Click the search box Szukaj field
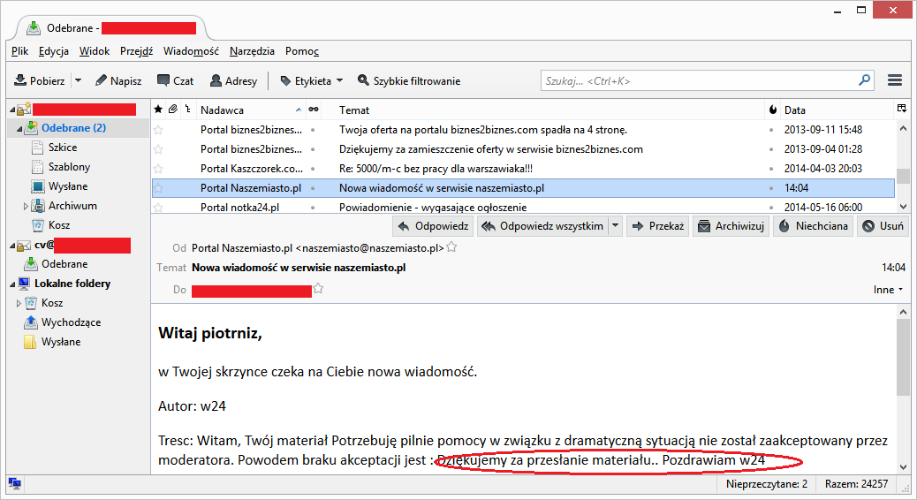The height and width of the screenshot is (500, 917). 698,80
